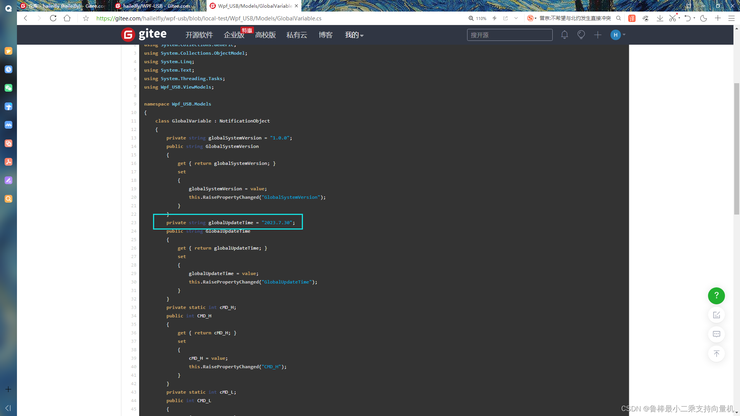This screenshot has height=416, width=740.
Task: Open the Sogou search engine selector
Action: pos(531,18)
